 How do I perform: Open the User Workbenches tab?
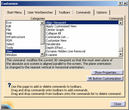pos(40,12)
